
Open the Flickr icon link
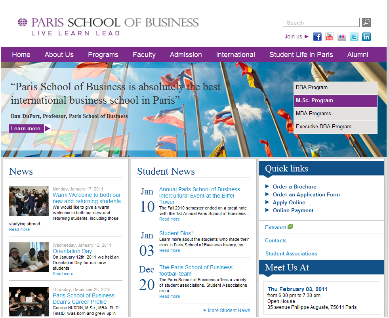[x=342, y=37]
